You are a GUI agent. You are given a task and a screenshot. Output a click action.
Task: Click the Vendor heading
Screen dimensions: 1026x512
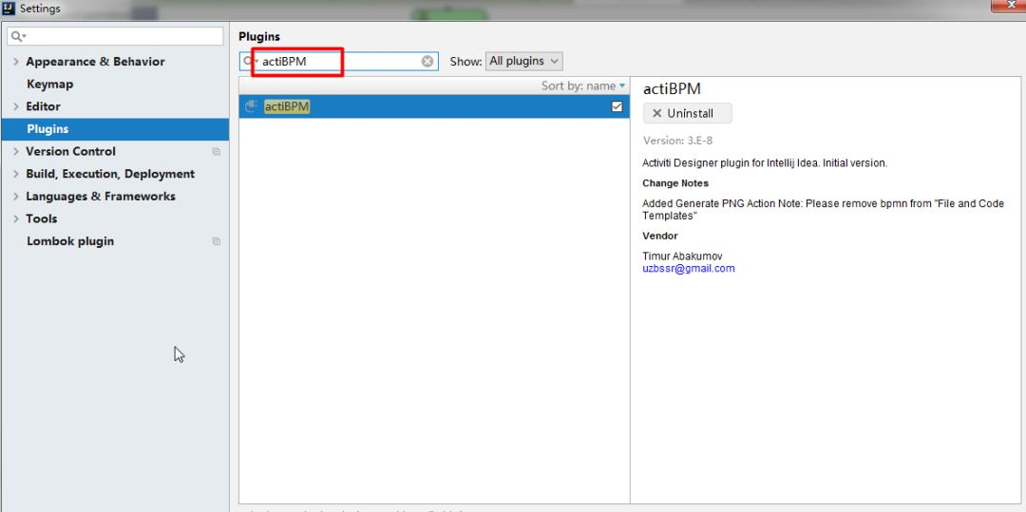[659, 237]
